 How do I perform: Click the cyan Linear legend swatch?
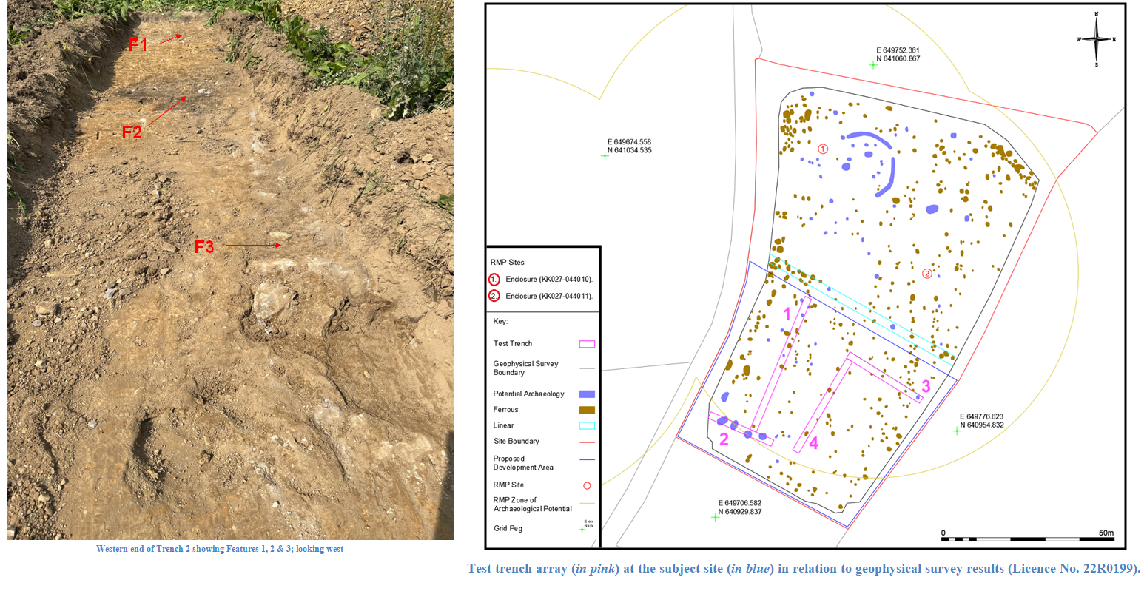pos(586,426)
